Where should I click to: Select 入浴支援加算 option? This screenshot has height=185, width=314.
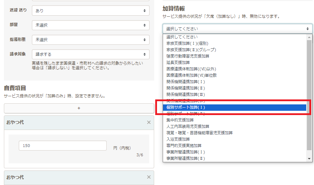pos(235,139)
